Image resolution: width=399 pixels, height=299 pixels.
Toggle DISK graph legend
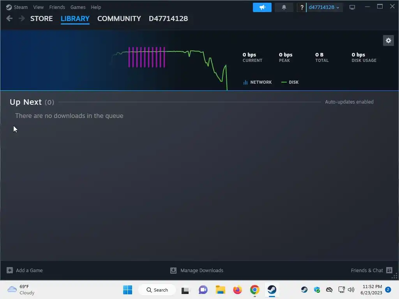click(x=290, y=82)
